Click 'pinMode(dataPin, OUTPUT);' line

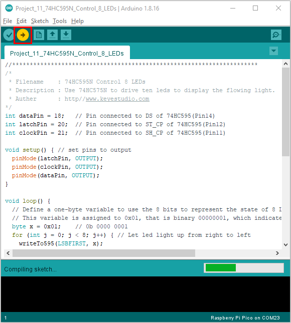(x=56, y=175)
